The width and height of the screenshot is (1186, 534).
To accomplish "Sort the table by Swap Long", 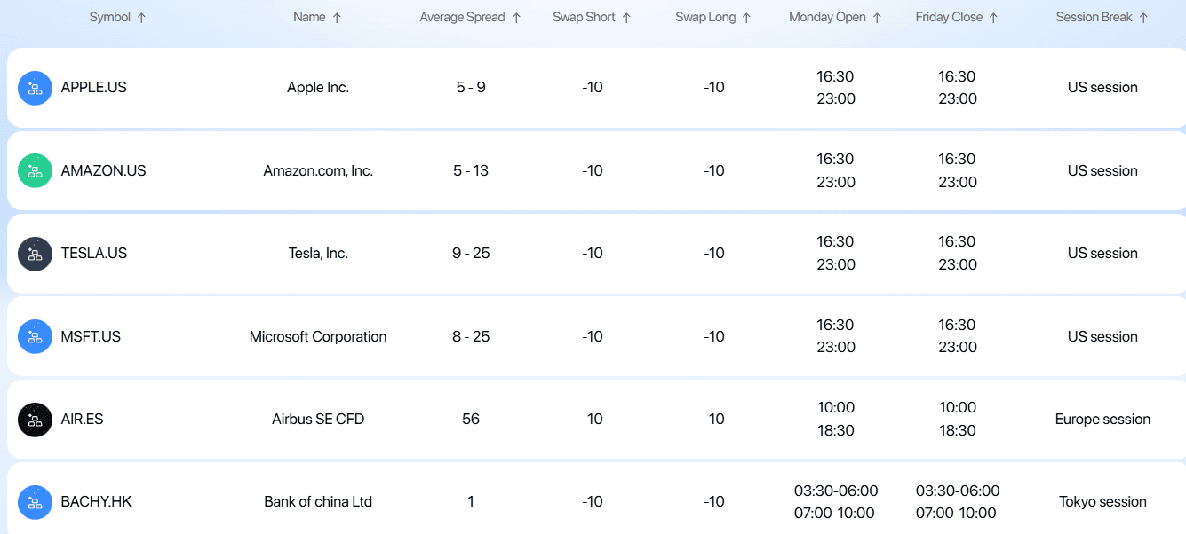I will click(x=713, y=16).
